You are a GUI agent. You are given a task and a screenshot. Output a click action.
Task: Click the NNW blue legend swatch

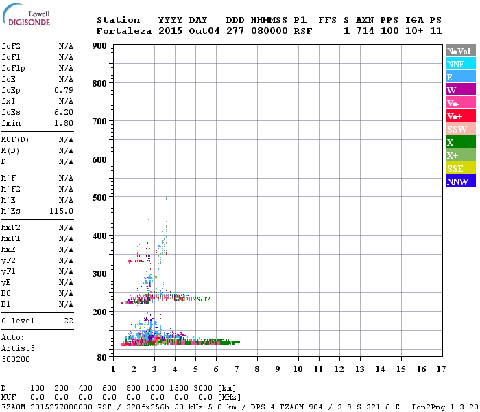461,181
